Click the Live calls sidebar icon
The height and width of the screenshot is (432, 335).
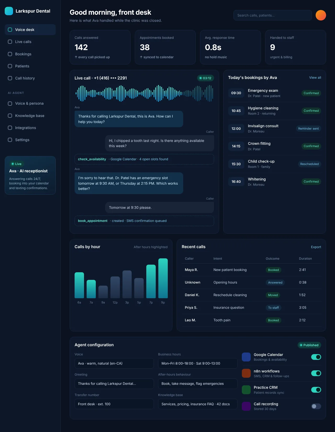(10, 42)
